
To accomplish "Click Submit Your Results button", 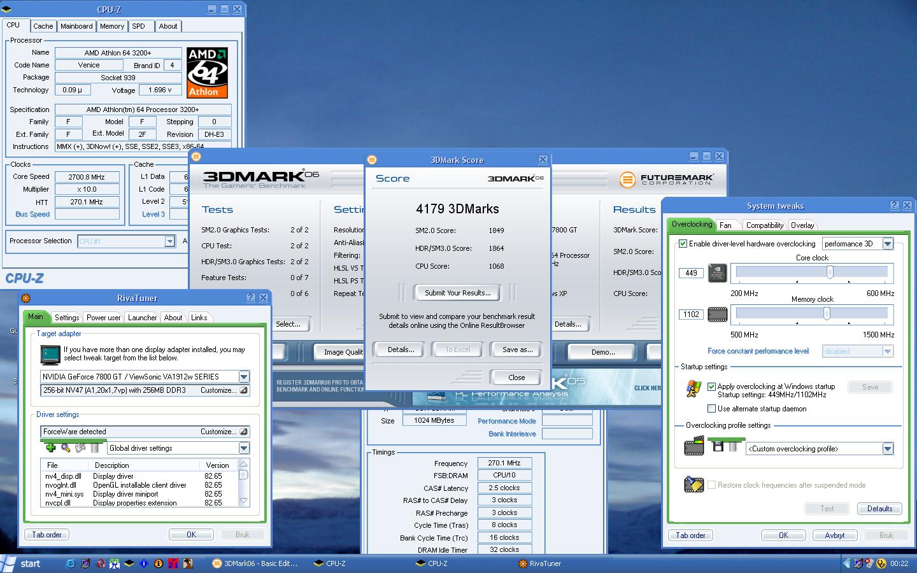I will point(458,293).
